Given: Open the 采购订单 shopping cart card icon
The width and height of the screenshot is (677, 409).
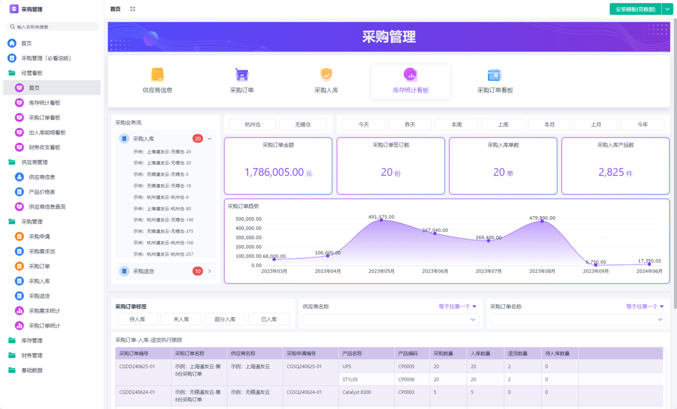Looking at the screenshot, I should 242,74.
